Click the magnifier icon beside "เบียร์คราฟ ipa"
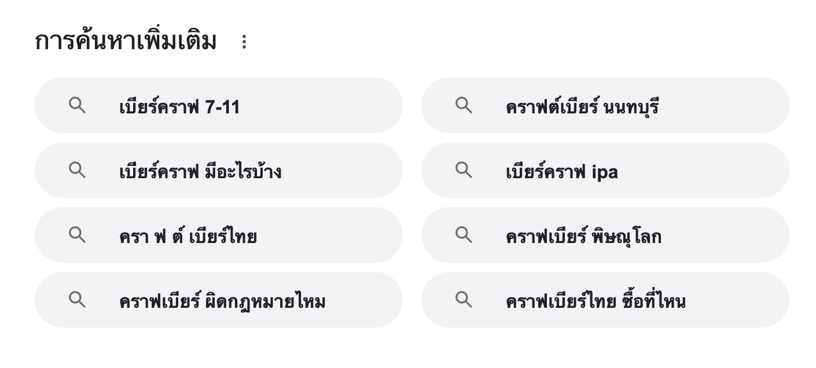 (x=464, y=170)
